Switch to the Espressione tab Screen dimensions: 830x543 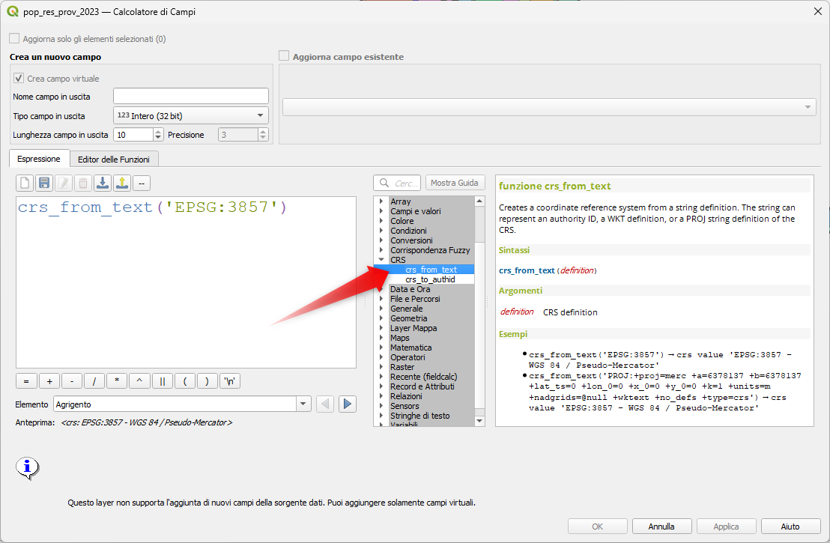click(x=39, y=159)
